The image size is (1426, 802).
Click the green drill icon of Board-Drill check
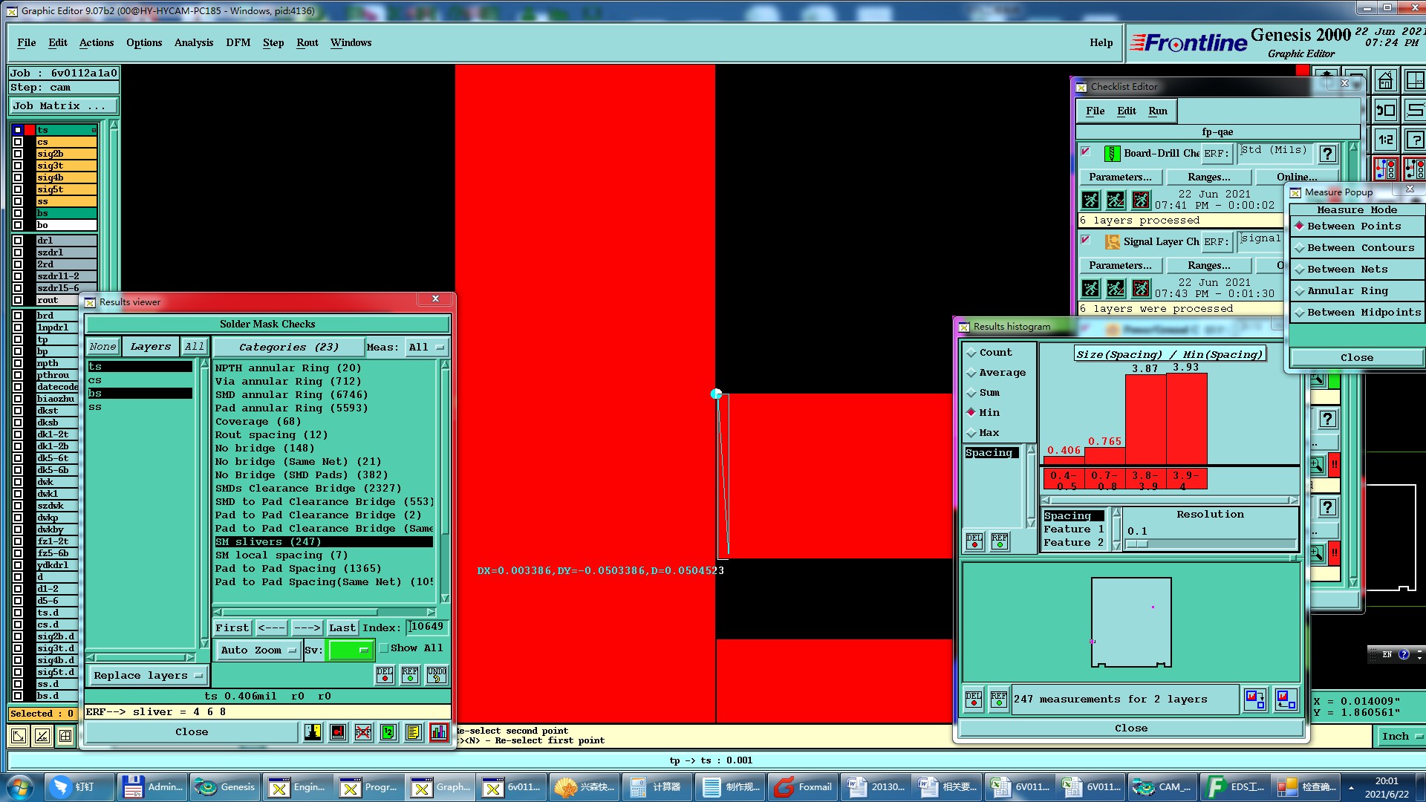coord(1112,154)
